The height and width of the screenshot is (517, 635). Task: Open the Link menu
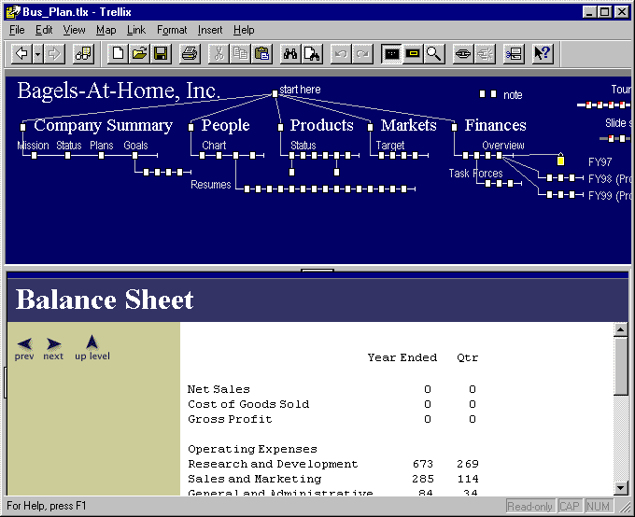click(136, 30)
